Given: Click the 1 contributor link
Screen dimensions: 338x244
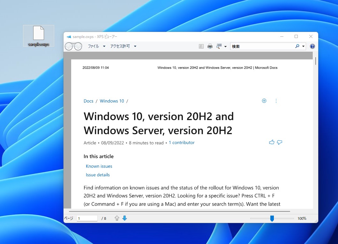Looking at the screenshot, I should pos(182,143).
